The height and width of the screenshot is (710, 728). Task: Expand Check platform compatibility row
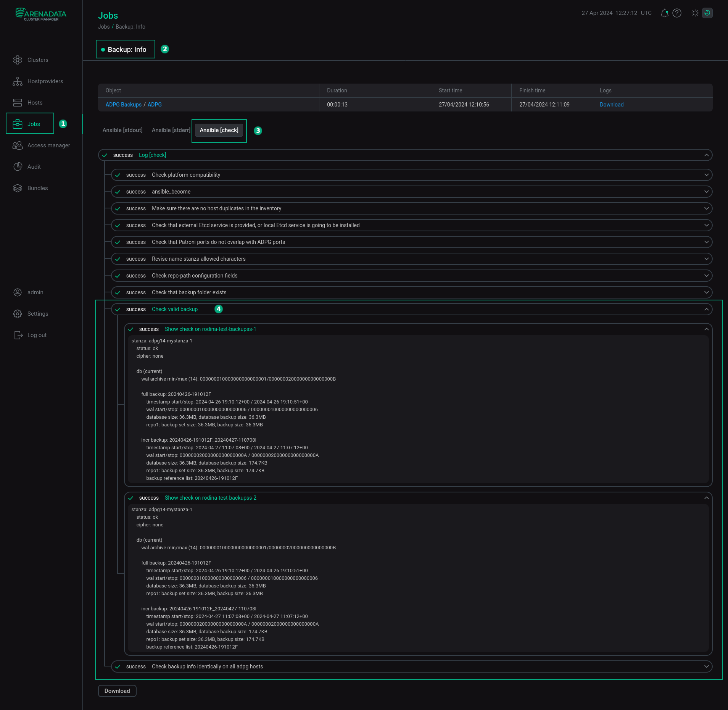click(706, 175)
